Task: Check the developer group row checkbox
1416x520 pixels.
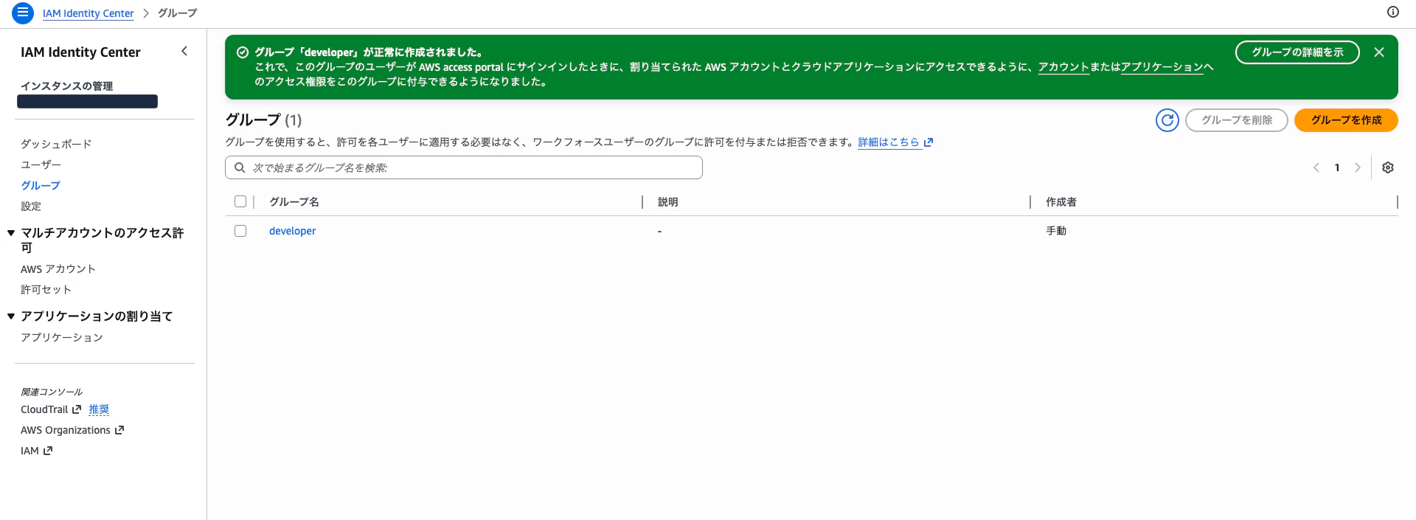Action: [x=240, y=231]
